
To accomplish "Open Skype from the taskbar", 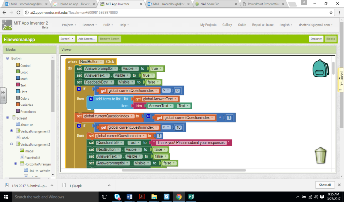I will (117, 197).
